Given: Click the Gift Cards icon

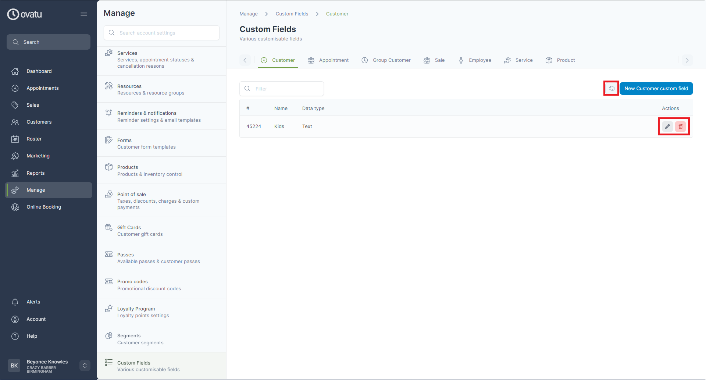Looking at the screenshot, I should click(x=109, y=227).
